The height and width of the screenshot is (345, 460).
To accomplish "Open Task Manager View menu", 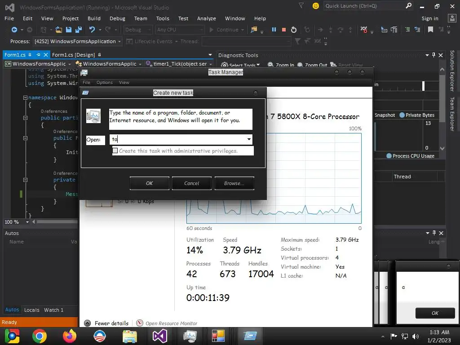I will click(124, 83).
